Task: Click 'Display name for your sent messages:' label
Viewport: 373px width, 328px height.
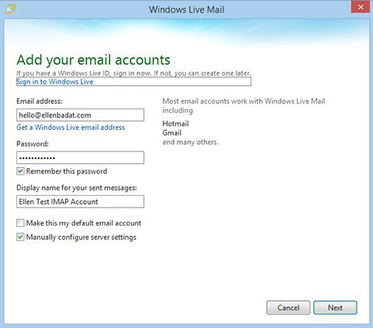Action: click(x=77, y=188)
